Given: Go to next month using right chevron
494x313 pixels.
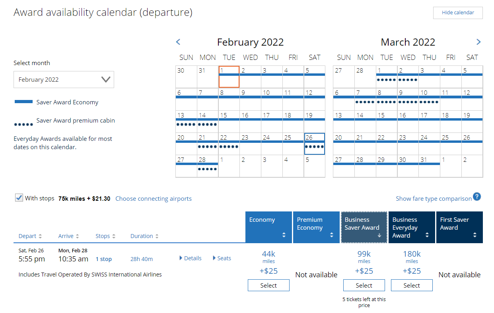Looking at the screenshot, I should click(x=478, y=42).
